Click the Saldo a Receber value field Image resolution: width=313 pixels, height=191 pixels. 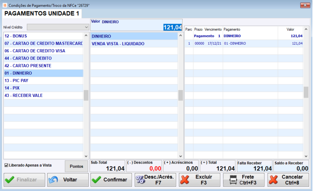pos(291,166)
